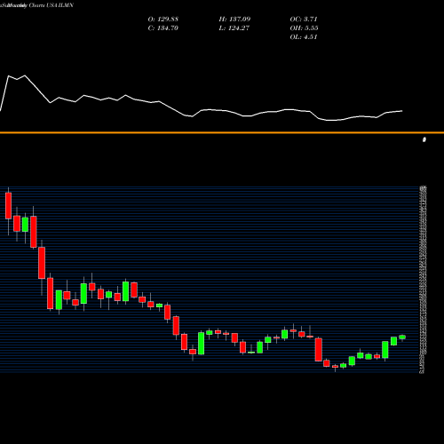Screen dimensions: 444x444
Task: Click the orange horizontal indicator line
Action: coord(222,132)
